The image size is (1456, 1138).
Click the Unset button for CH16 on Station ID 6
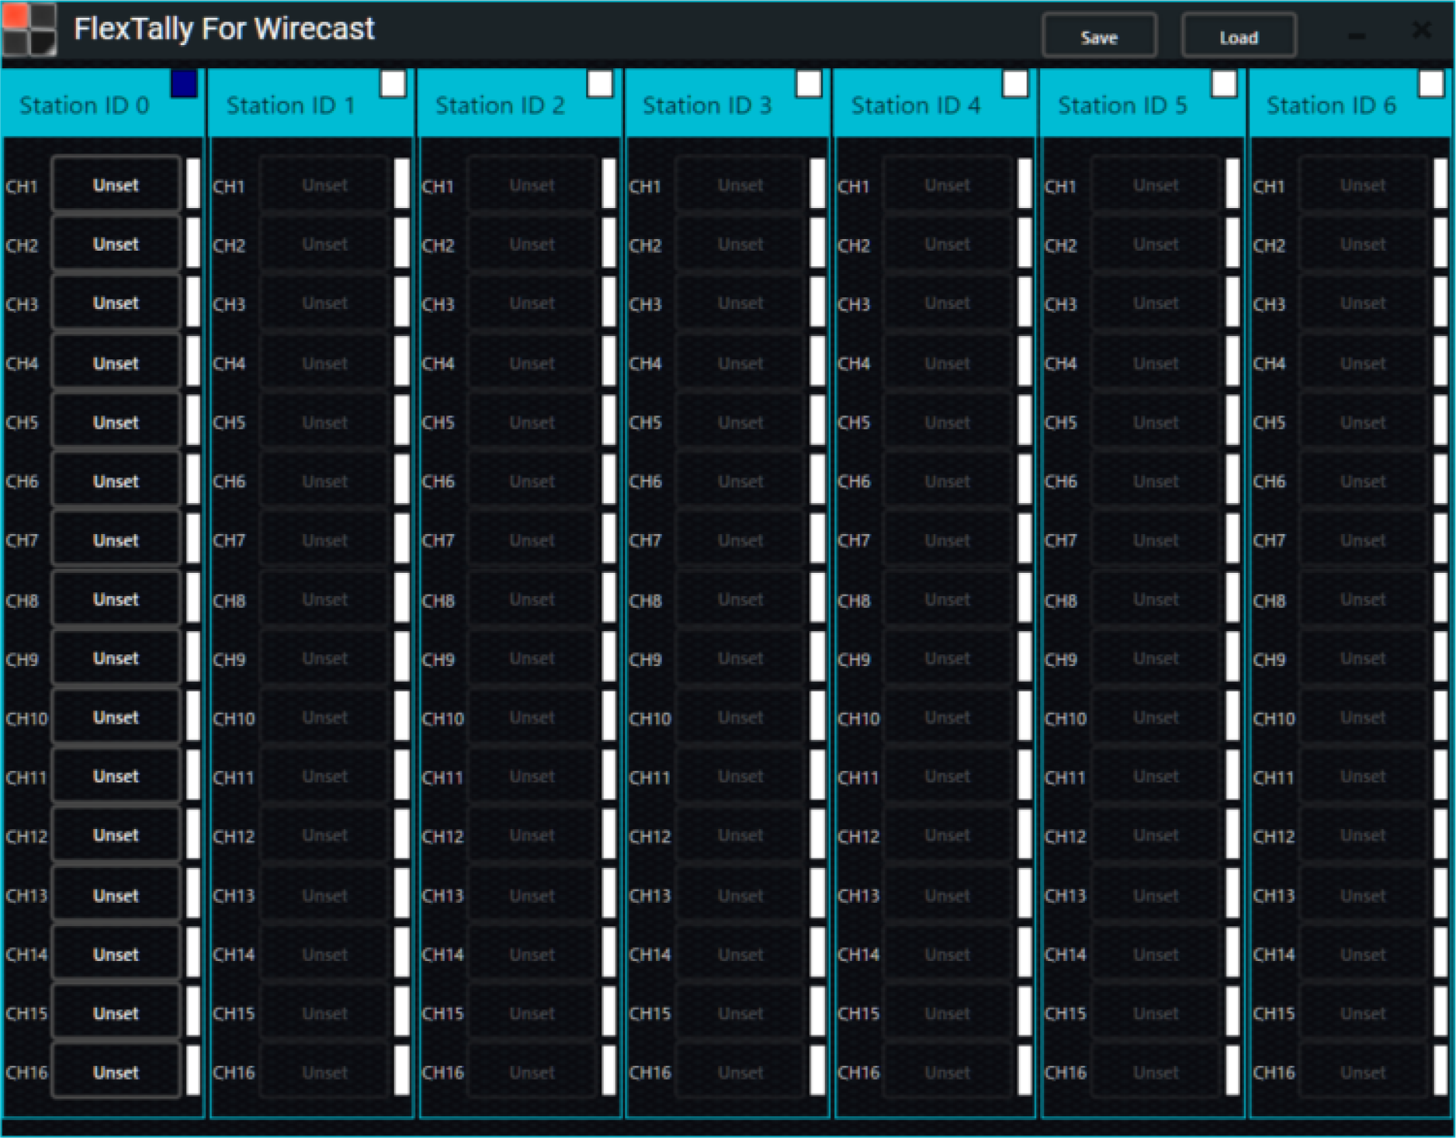click(x=1364, y=1072)
